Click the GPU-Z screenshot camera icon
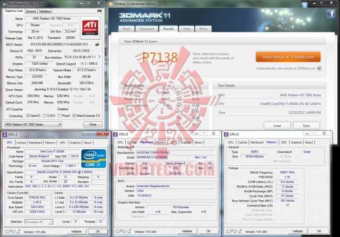Screen dimensions: 340x237 (99, 11)
